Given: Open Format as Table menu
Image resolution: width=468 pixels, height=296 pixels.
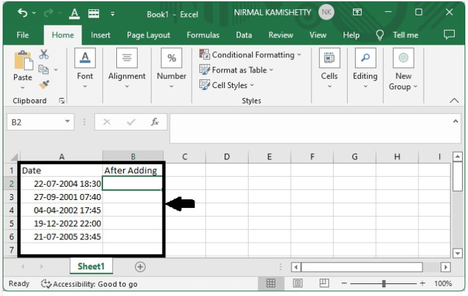Looking at the screenshot, I should click(x=236, y=70).
